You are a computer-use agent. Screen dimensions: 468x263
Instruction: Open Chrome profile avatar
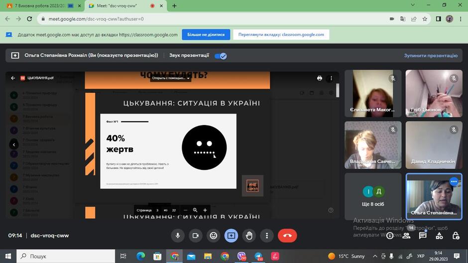tap(450, 19)
